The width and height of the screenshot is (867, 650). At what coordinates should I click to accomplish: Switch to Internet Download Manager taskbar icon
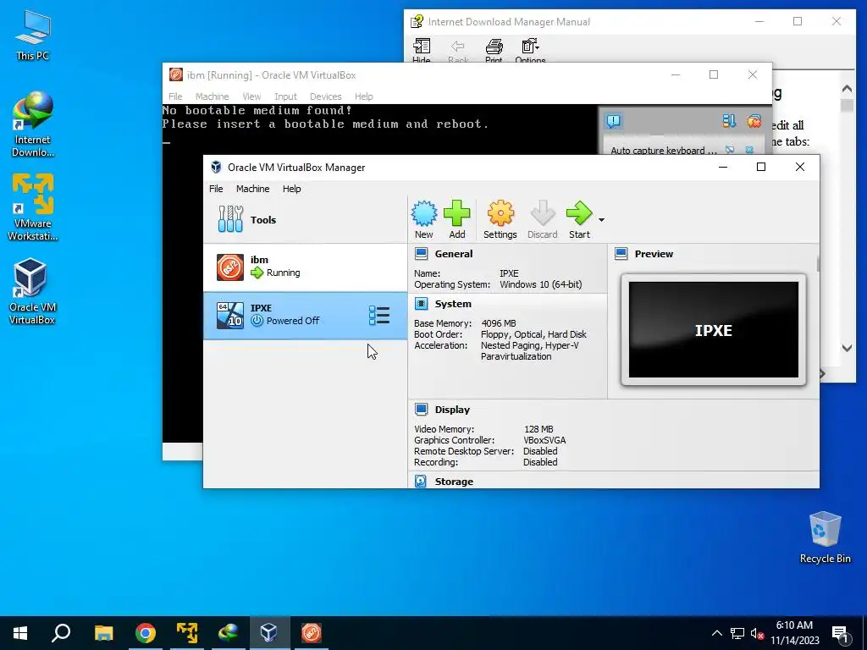coord(229,633)
